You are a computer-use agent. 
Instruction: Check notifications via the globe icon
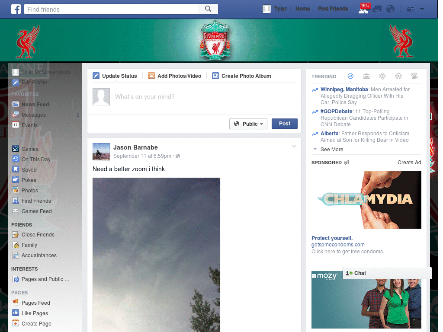point(390,9)
